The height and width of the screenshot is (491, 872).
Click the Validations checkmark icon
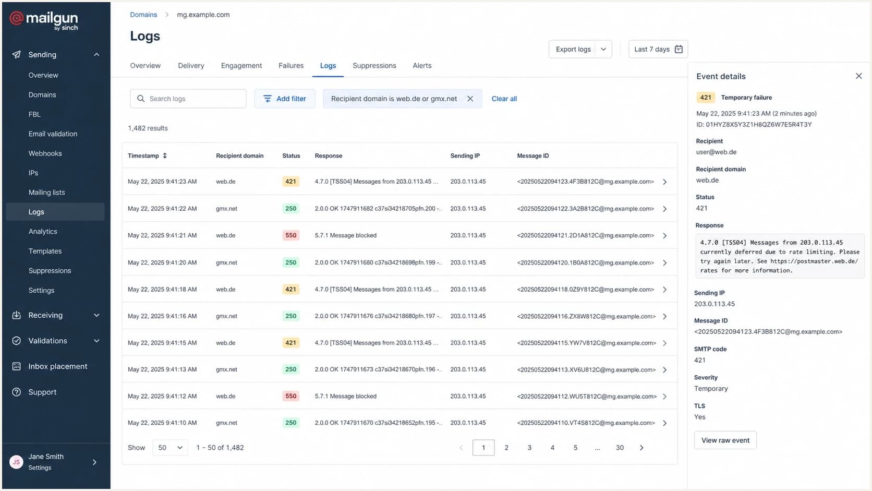point(17,341)
